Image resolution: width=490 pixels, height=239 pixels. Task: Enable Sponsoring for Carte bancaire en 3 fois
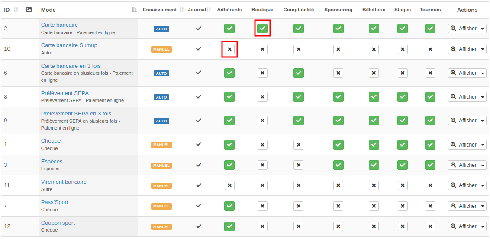coord(338,73)
